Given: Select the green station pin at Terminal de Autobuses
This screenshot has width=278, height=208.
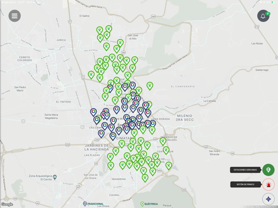Looking at the screenshot, I should 163,142.
